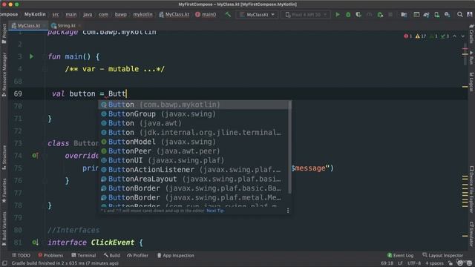Screen dimensions: 475x267
Task: Expand the folded var - mutable comment
Action: [x=115, y=69]
